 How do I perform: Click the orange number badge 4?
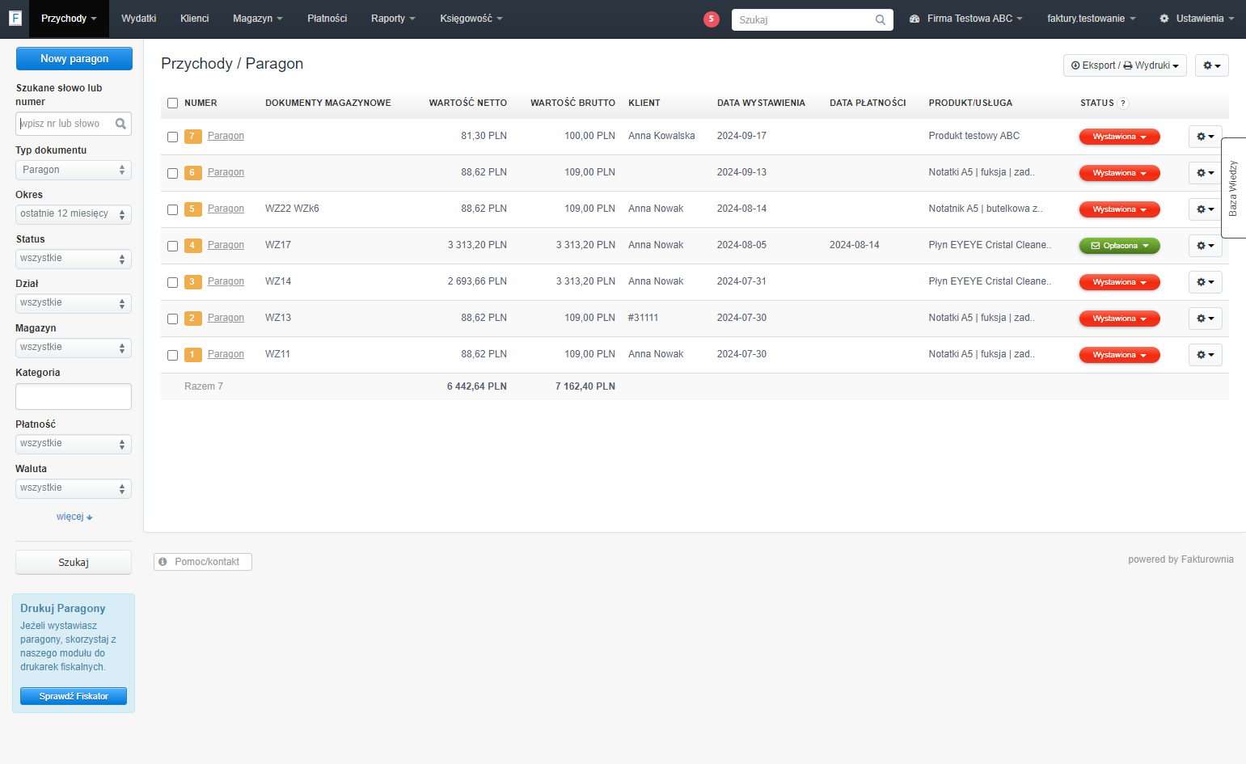[x=192, y=246]
